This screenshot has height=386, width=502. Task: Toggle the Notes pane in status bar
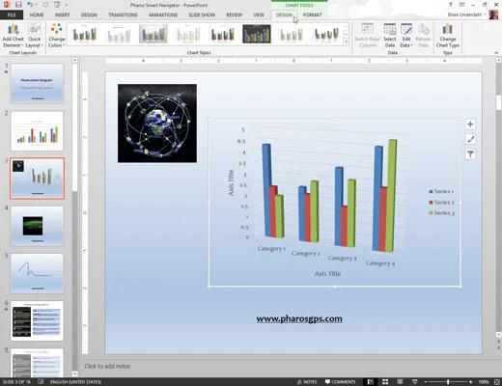(307, 382)
